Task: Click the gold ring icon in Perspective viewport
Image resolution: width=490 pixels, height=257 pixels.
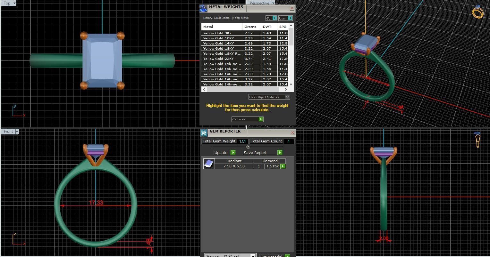Action: click(477, 12)
